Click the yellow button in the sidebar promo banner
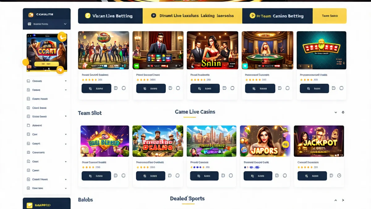The image size is (371, 209). tap(46, 64)
